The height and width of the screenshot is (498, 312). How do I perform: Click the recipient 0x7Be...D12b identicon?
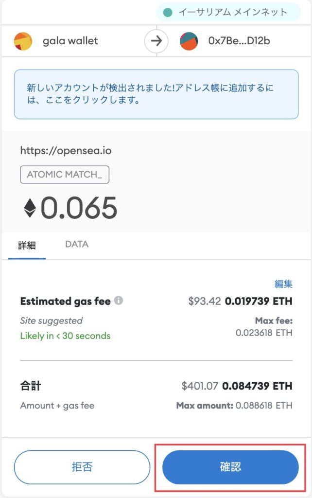189,41
